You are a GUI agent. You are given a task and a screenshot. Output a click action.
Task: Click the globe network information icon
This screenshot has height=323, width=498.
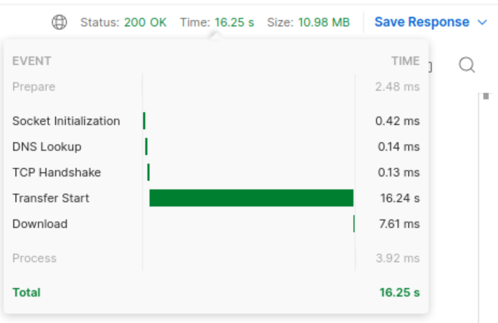click(x=59, y=22)
